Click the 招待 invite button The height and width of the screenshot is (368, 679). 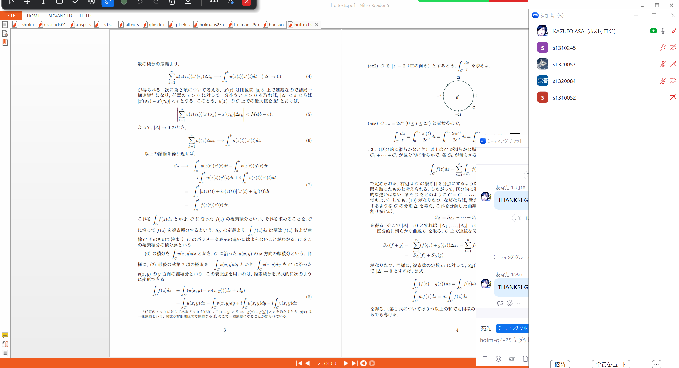[x=560, y=364]
